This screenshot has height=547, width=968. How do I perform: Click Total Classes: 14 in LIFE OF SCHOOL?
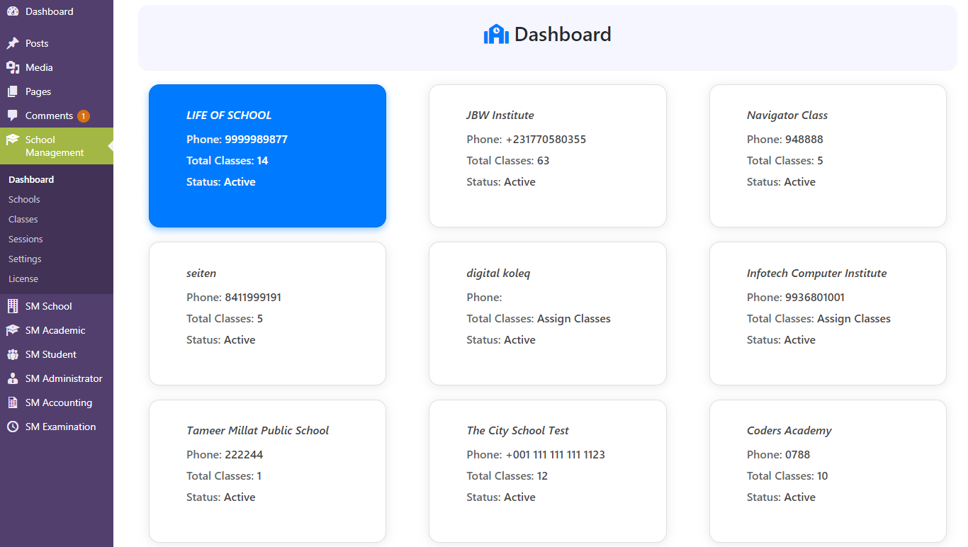click(x=227, y=160)
